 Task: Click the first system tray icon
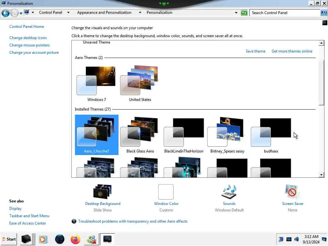click(281, 239)
